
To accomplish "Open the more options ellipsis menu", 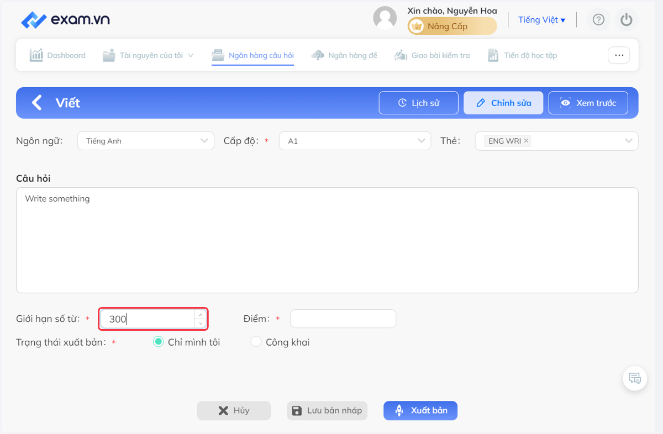I will click(x=619, y=55).
